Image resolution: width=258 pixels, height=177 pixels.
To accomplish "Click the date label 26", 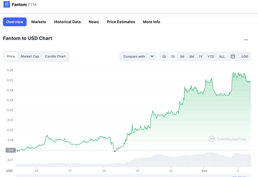I will (x=36, y=171).
